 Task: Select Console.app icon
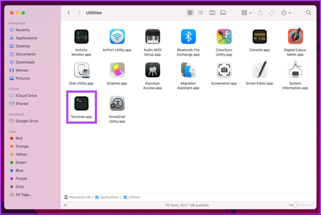260,37
